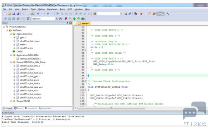Select main.c in the project tree
The height and width of the screenshot is (129, 209).
(x=23, y=45)
